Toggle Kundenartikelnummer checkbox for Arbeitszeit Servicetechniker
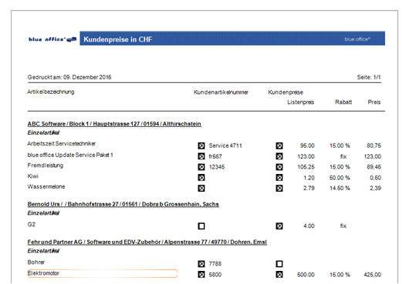 point(201,145)
